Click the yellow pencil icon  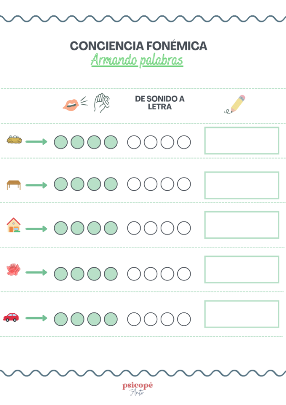(235, 104)
